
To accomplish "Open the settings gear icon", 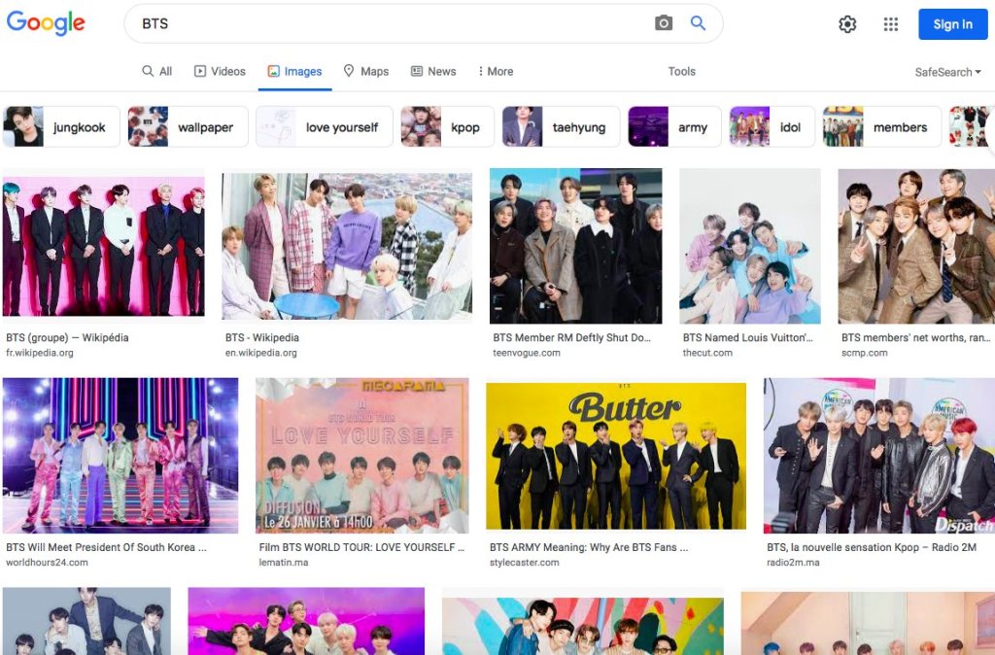I will click(x=847, y=24).
